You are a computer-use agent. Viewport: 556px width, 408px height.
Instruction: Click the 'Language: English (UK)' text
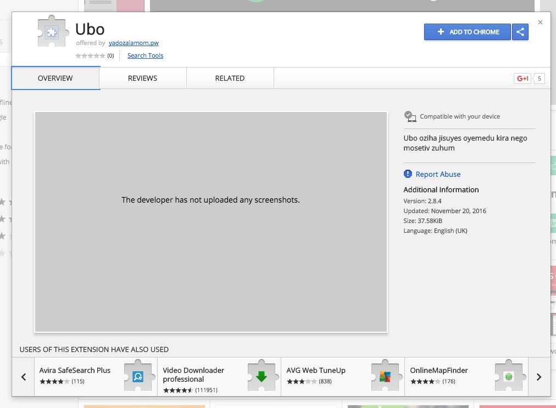point(435,231)
